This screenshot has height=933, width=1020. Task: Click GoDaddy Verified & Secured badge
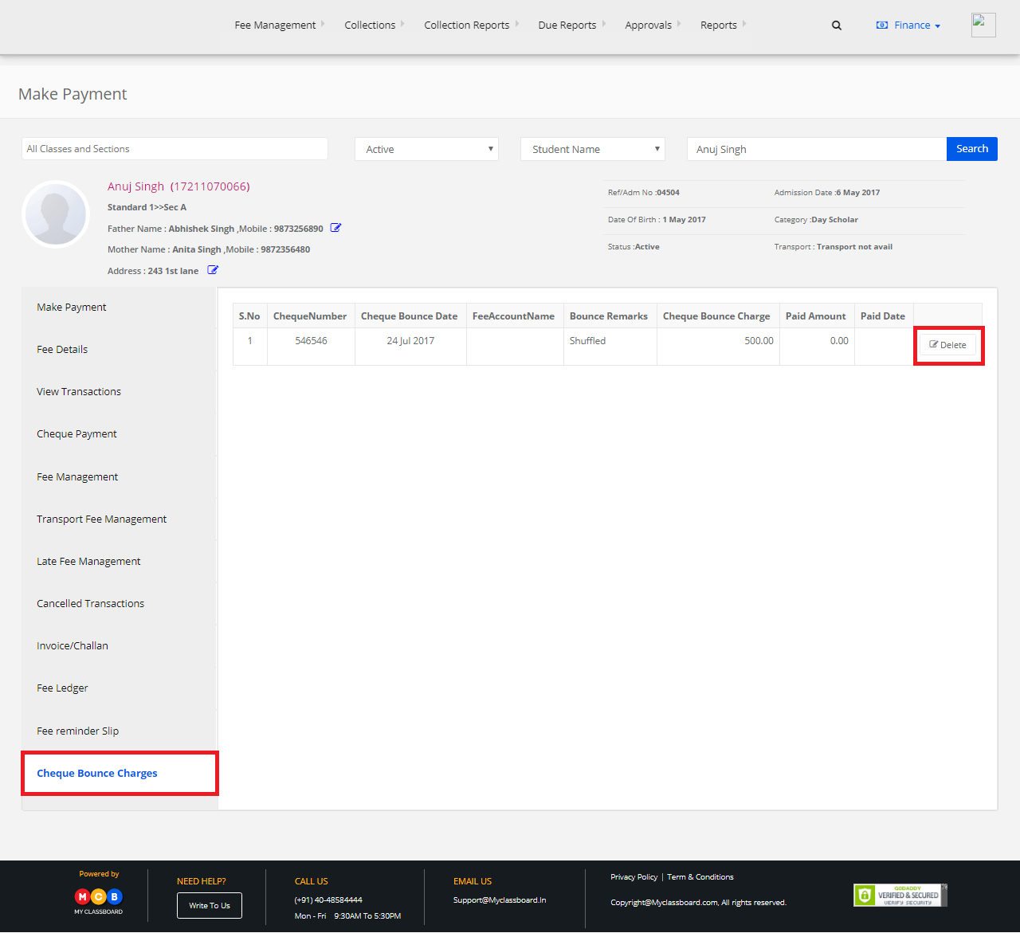pyautogui.click(x=900, y=896)
